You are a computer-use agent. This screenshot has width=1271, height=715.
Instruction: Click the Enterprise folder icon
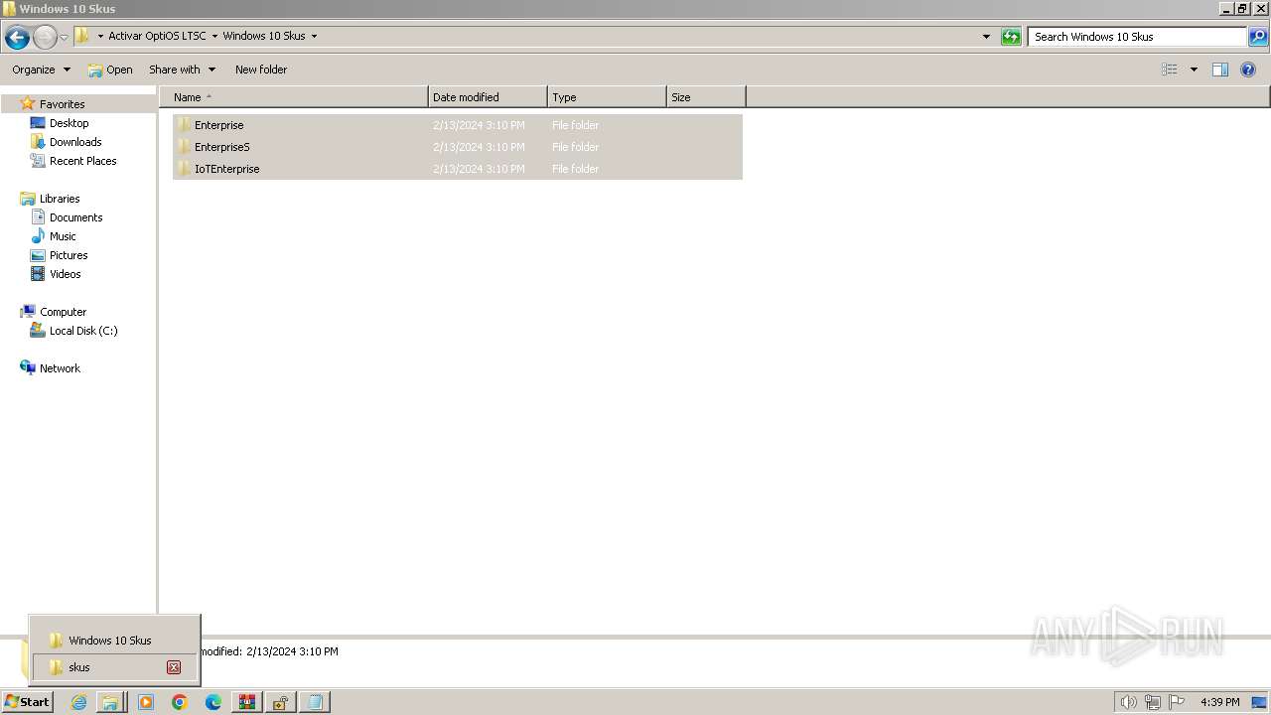(184, 125)
